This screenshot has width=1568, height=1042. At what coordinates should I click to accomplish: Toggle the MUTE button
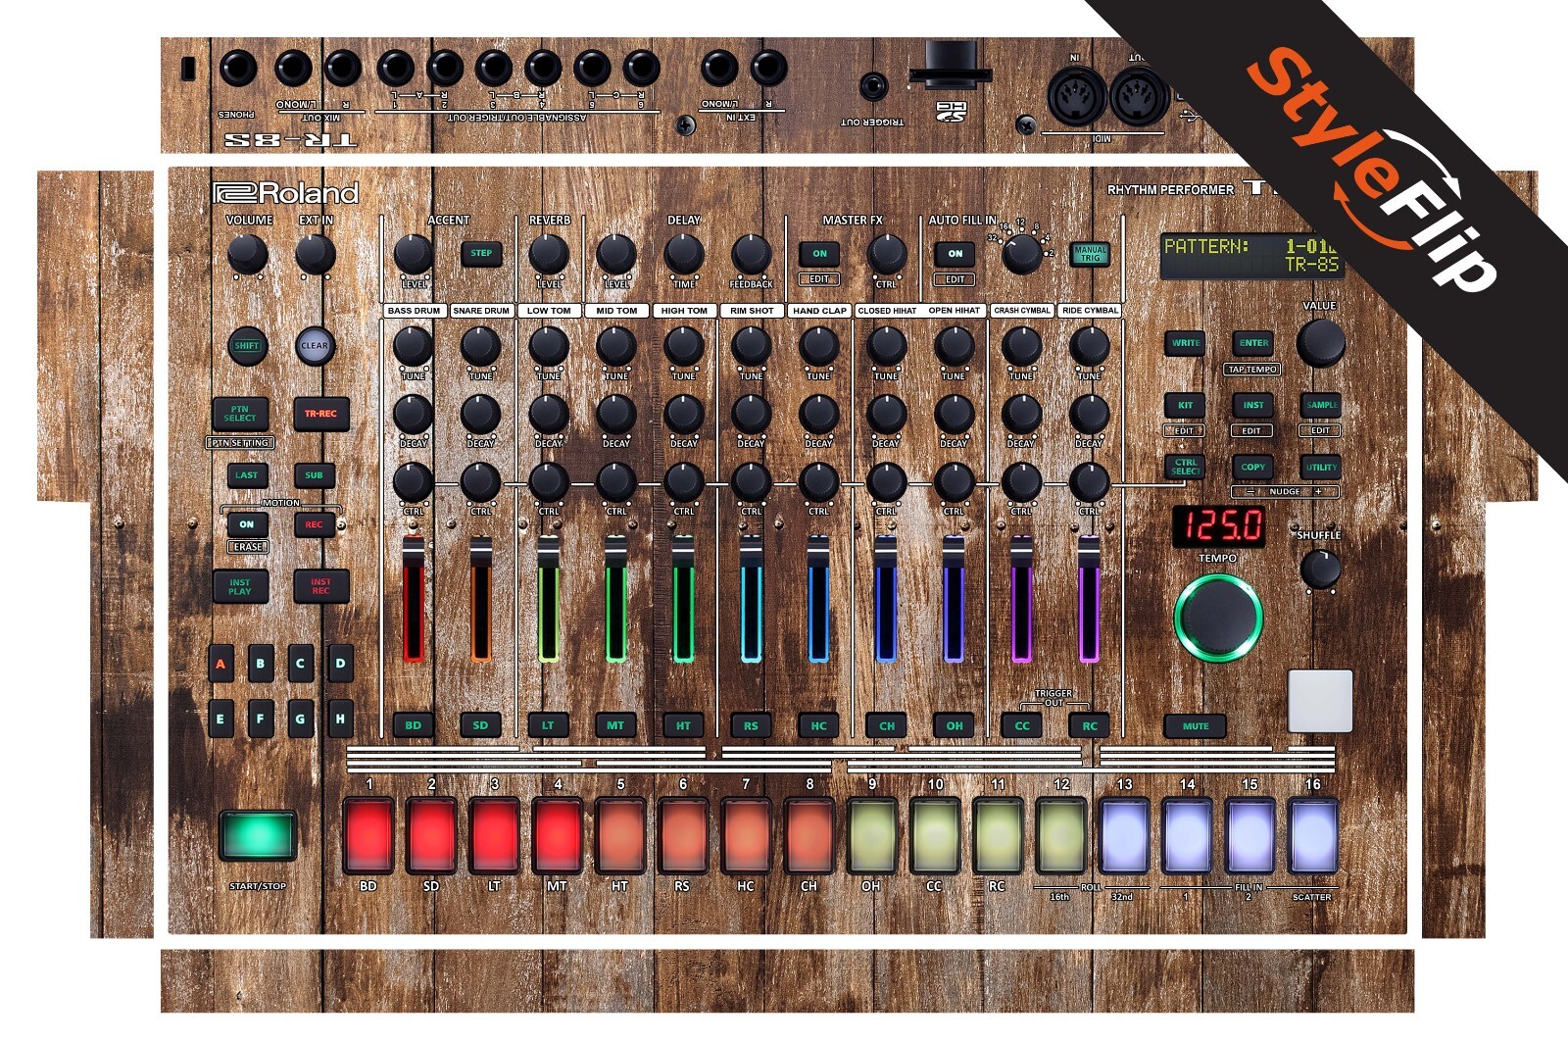[1196, 725]
